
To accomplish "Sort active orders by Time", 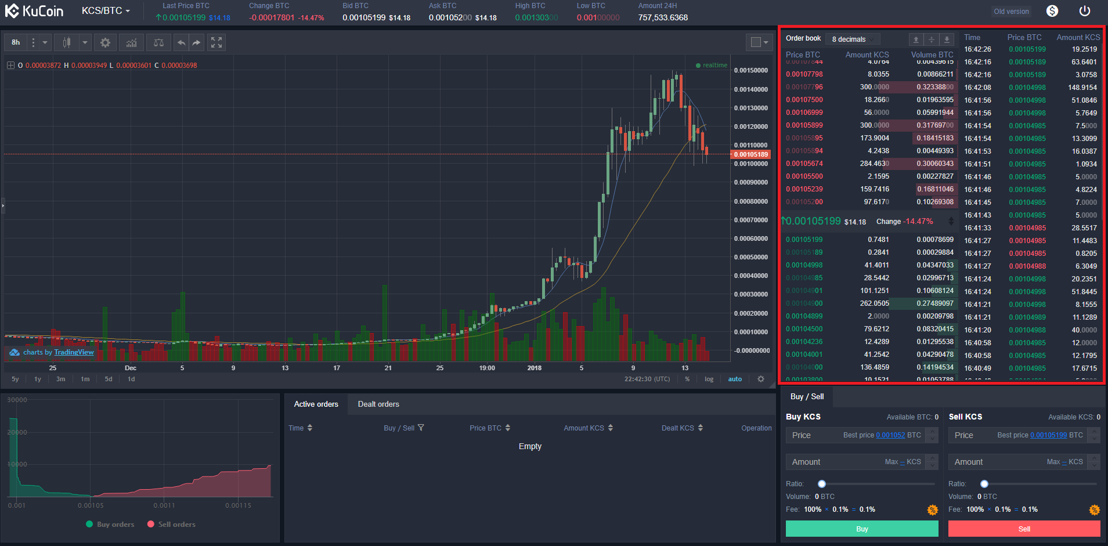I will pos(310,428).
